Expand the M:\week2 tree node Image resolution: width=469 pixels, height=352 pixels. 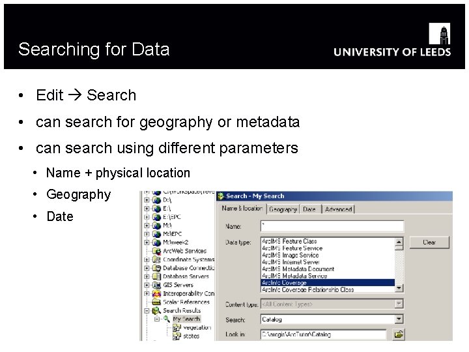click(x=147, y=242)
